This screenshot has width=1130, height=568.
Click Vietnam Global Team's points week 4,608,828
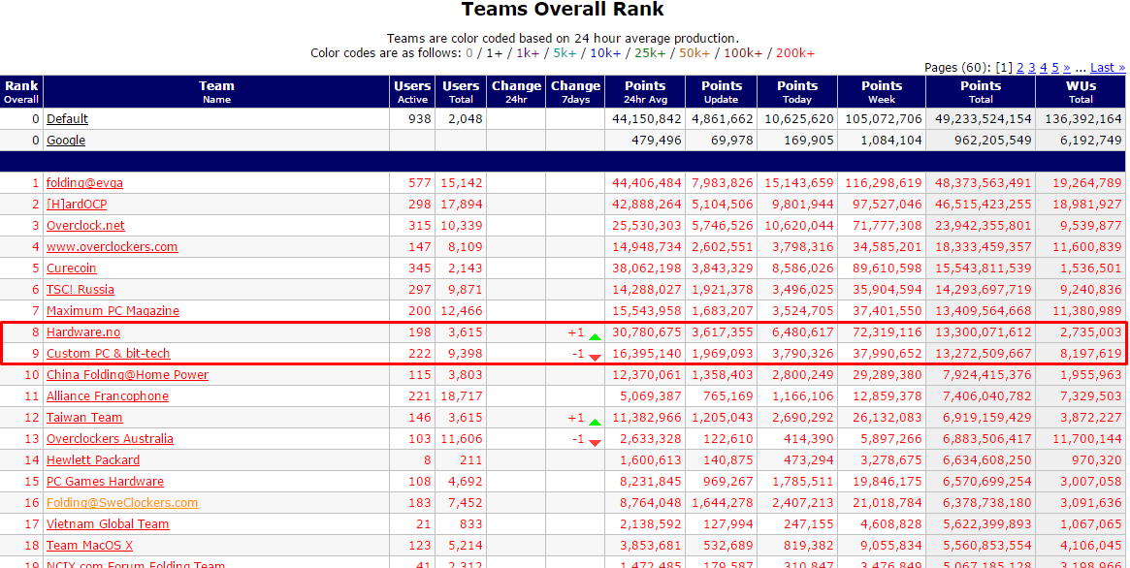(890, 524)
